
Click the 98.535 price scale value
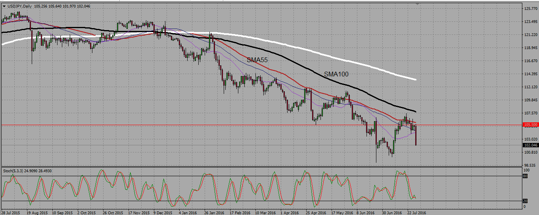point(531,165)
